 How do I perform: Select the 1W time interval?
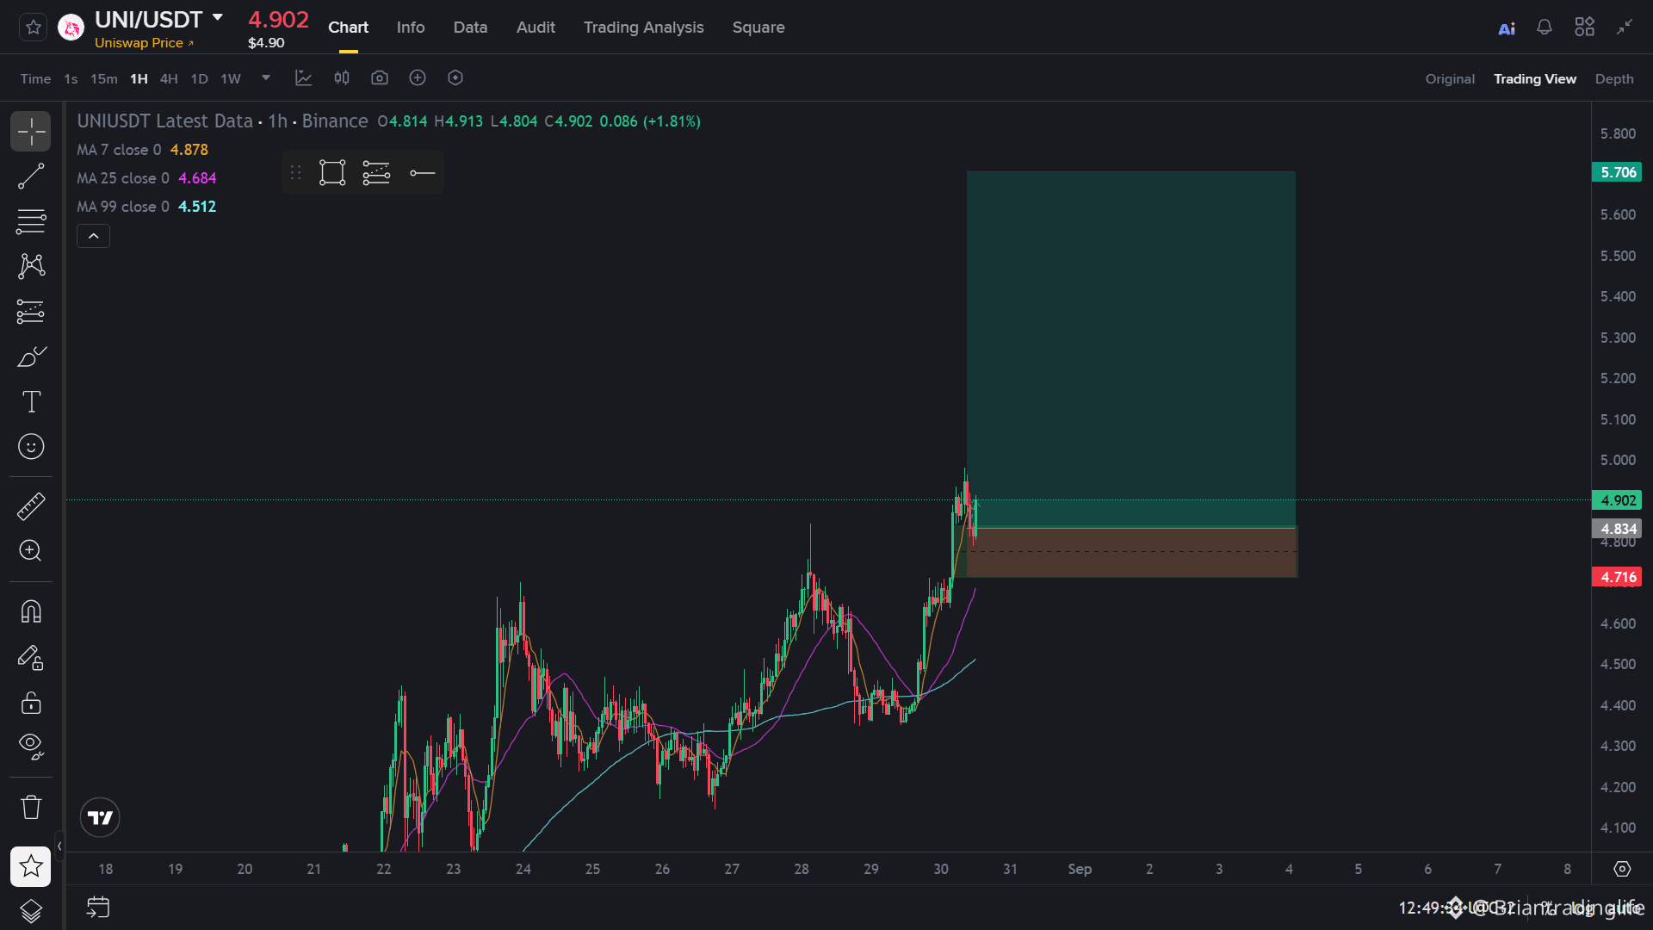(x=231, y=79)
